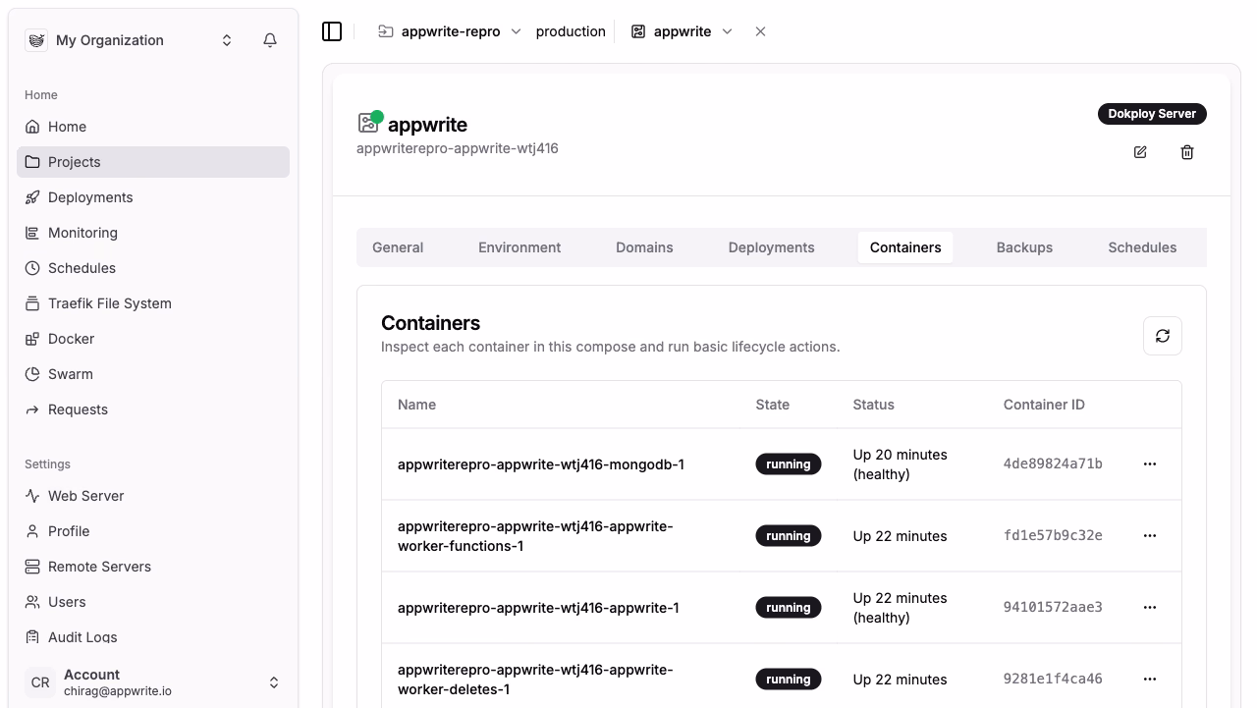Click the Remote Servers icon
The height and width of the screenshot is (708, 1257).
pyautogui.click(x=32, y=567)
